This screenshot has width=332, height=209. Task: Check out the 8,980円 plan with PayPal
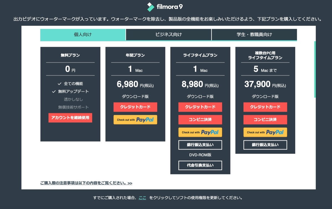pos(200,132)
